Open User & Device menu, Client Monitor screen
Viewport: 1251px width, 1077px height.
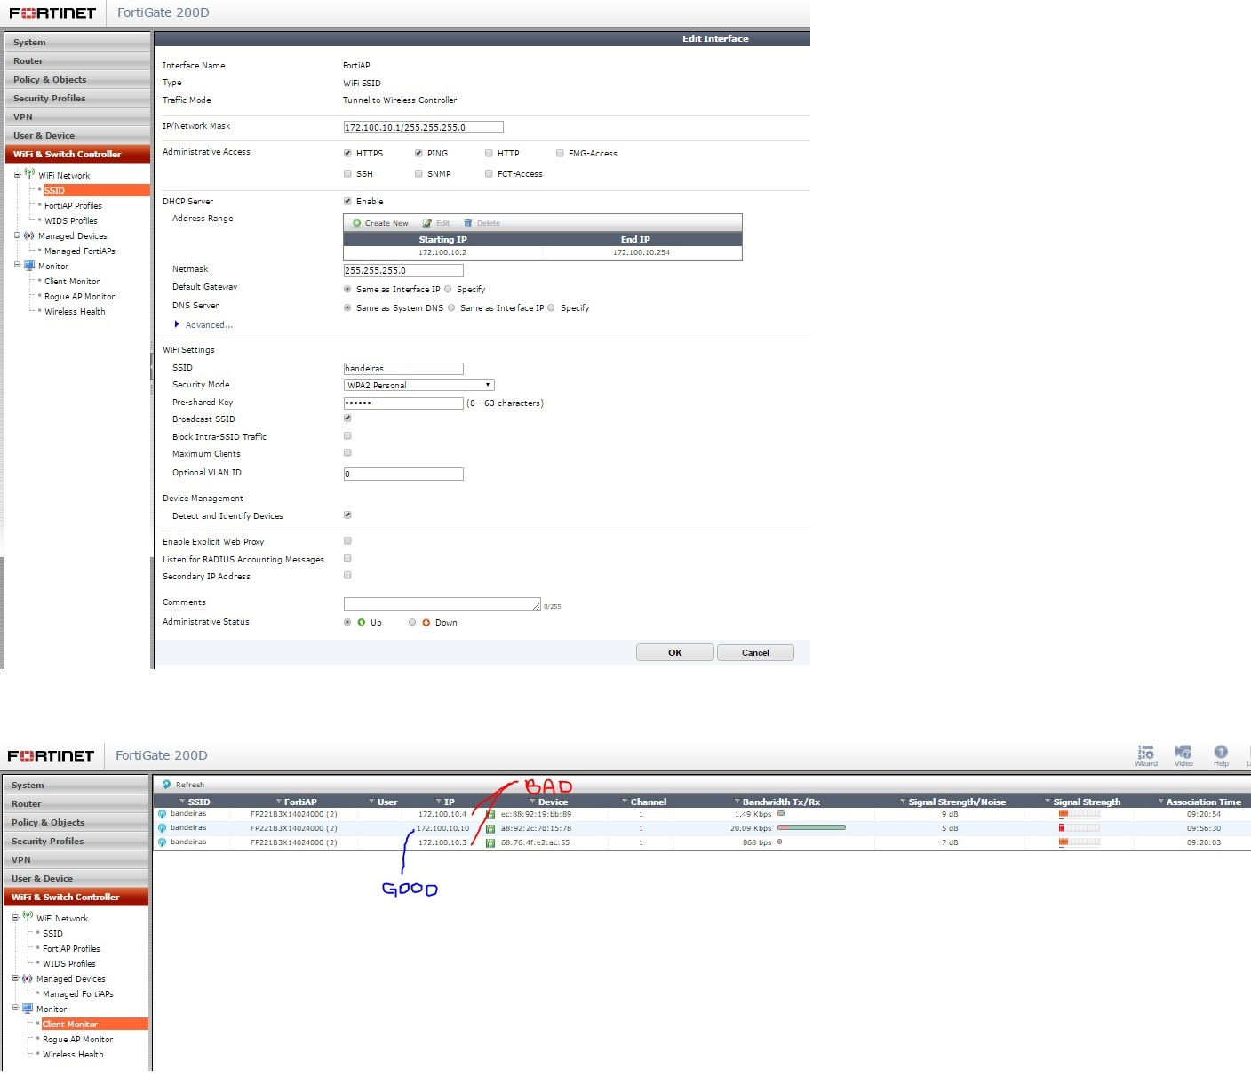[76, 878]
